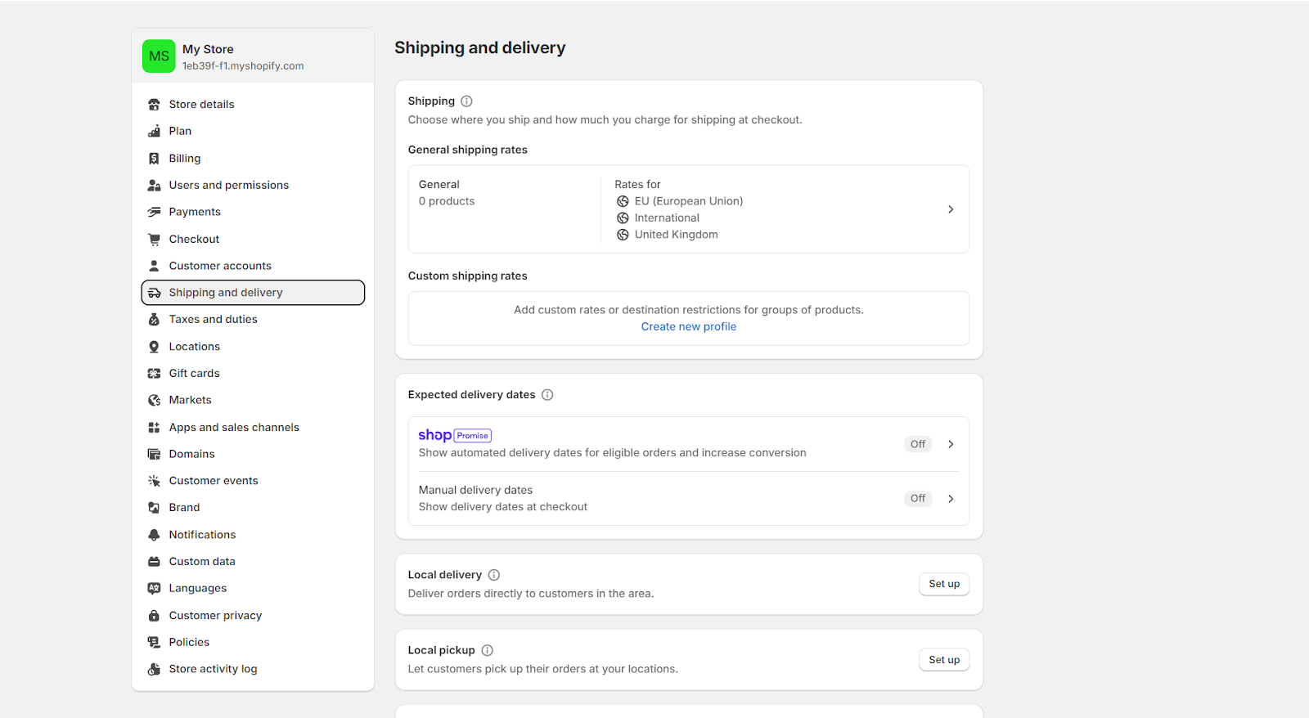Click the Markets globe icon

tap(154, 401)
